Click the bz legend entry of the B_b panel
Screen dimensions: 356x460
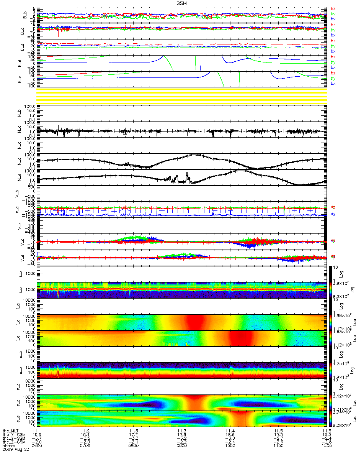(x=333, y=9)
